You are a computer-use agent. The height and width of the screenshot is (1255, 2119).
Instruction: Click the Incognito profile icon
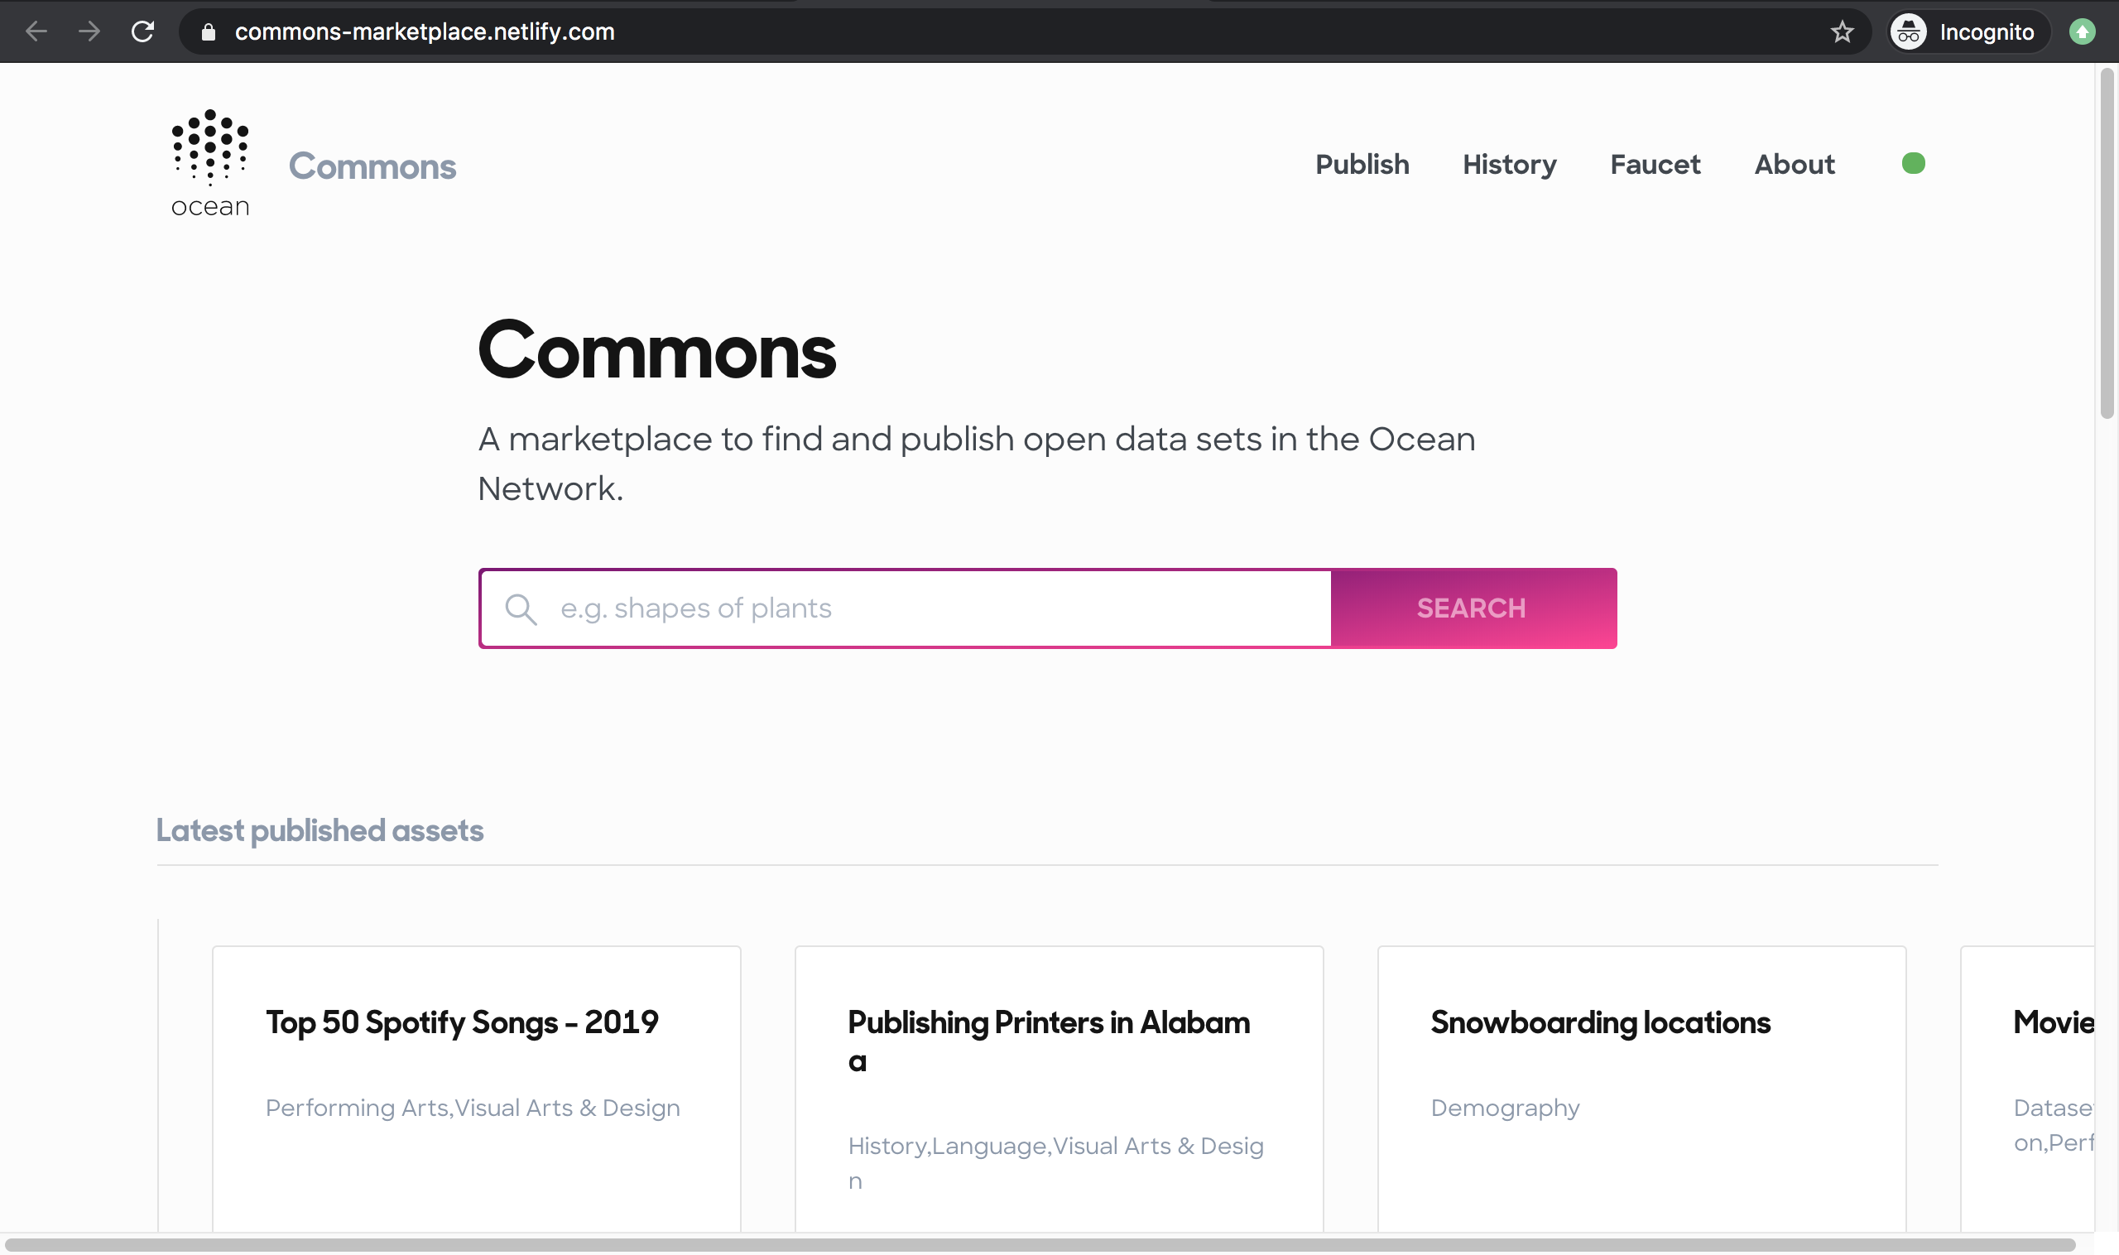[x=1909, y=32]
